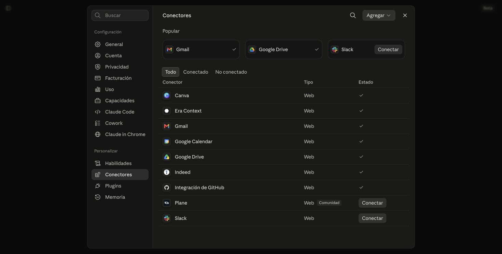Click the GitHub octocat icon
The height and width of the screenshot is (254, 502).
pyautogui.click(x=167, y=188)
